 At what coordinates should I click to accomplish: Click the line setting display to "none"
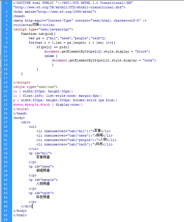tap(104, 61)
